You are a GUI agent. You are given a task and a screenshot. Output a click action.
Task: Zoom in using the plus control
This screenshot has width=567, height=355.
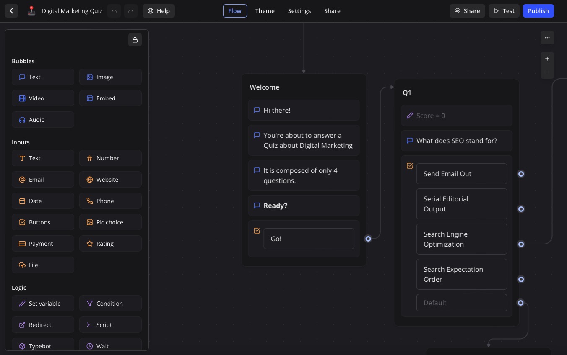tap(547, 59)
